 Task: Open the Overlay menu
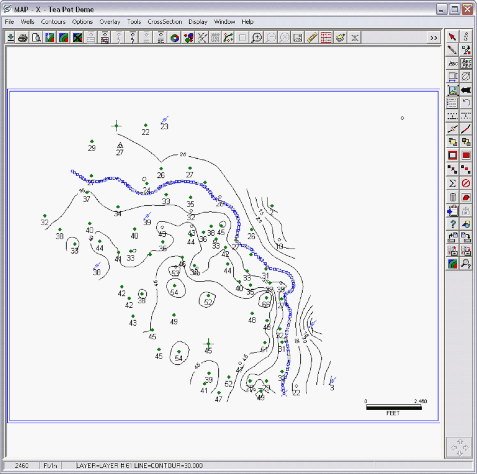tap(110, 22)
